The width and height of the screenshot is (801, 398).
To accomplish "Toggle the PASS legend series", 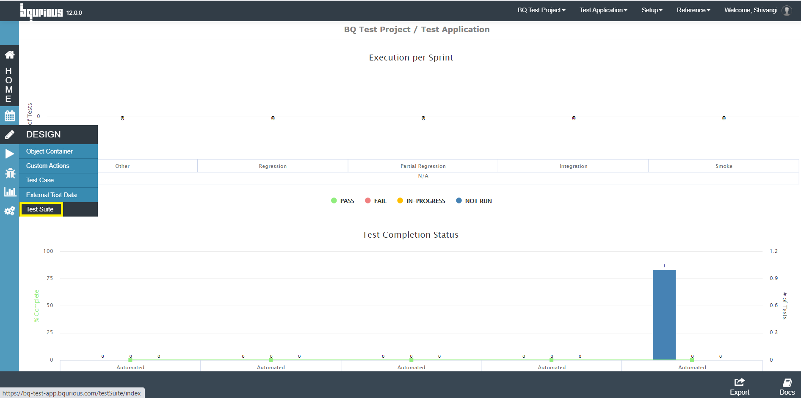I will (x=342, y=201).
